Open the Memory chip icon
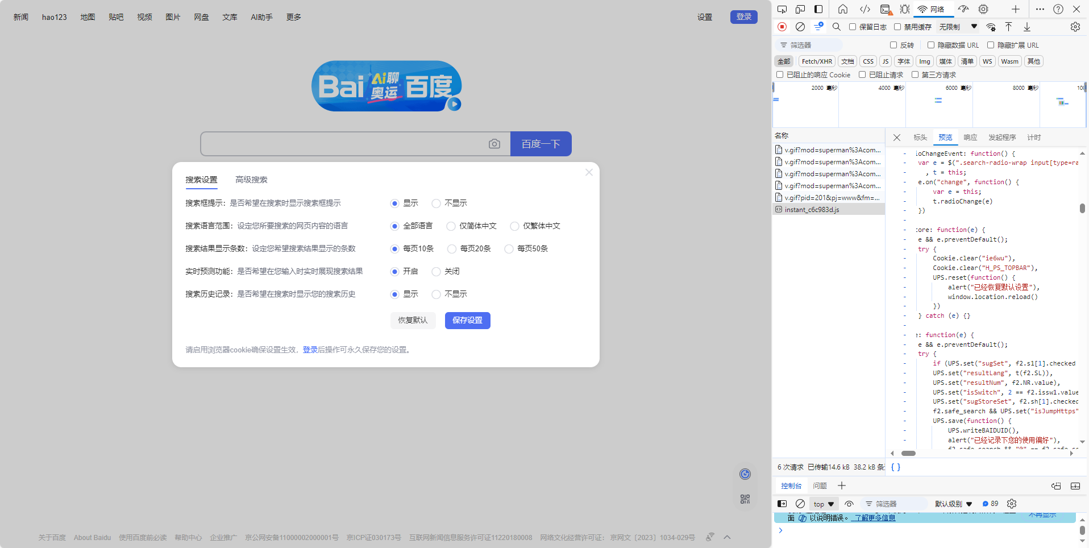1089x548 pixels. [983, 9]
